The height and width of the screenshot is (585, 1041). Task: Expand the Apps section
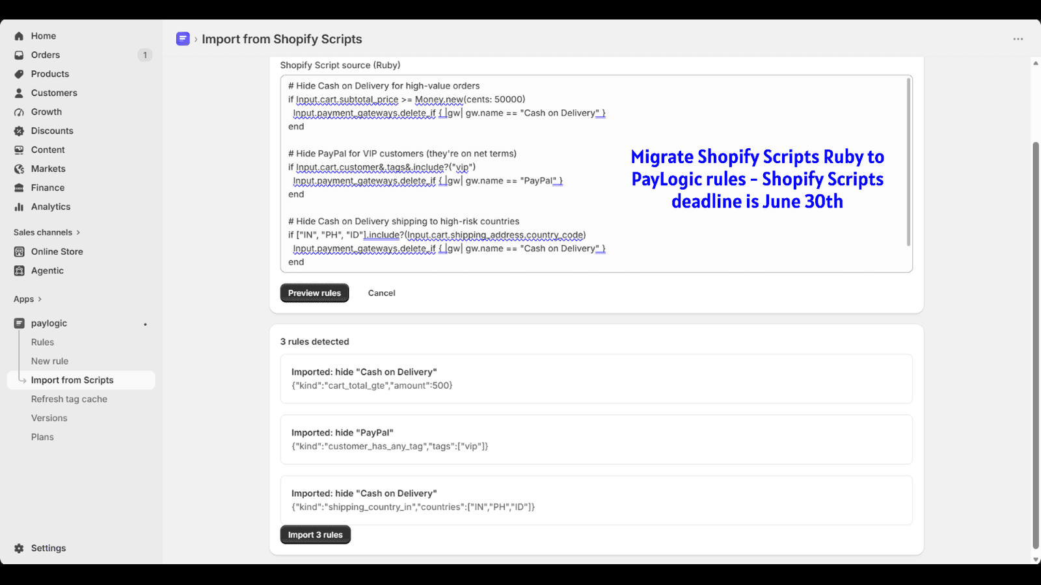pyautogui.click(x=27, y=299)
